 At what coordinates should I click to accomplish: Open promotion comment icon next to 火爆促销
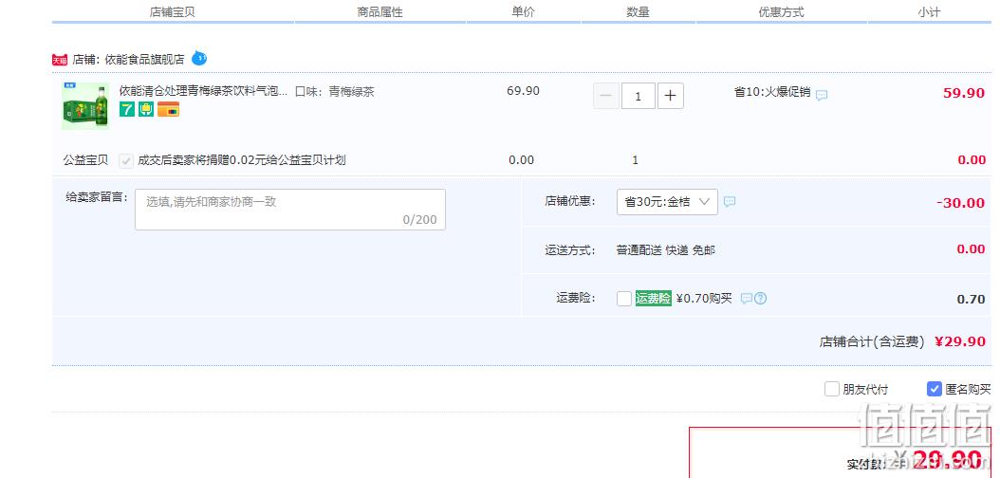coord(822,95)
